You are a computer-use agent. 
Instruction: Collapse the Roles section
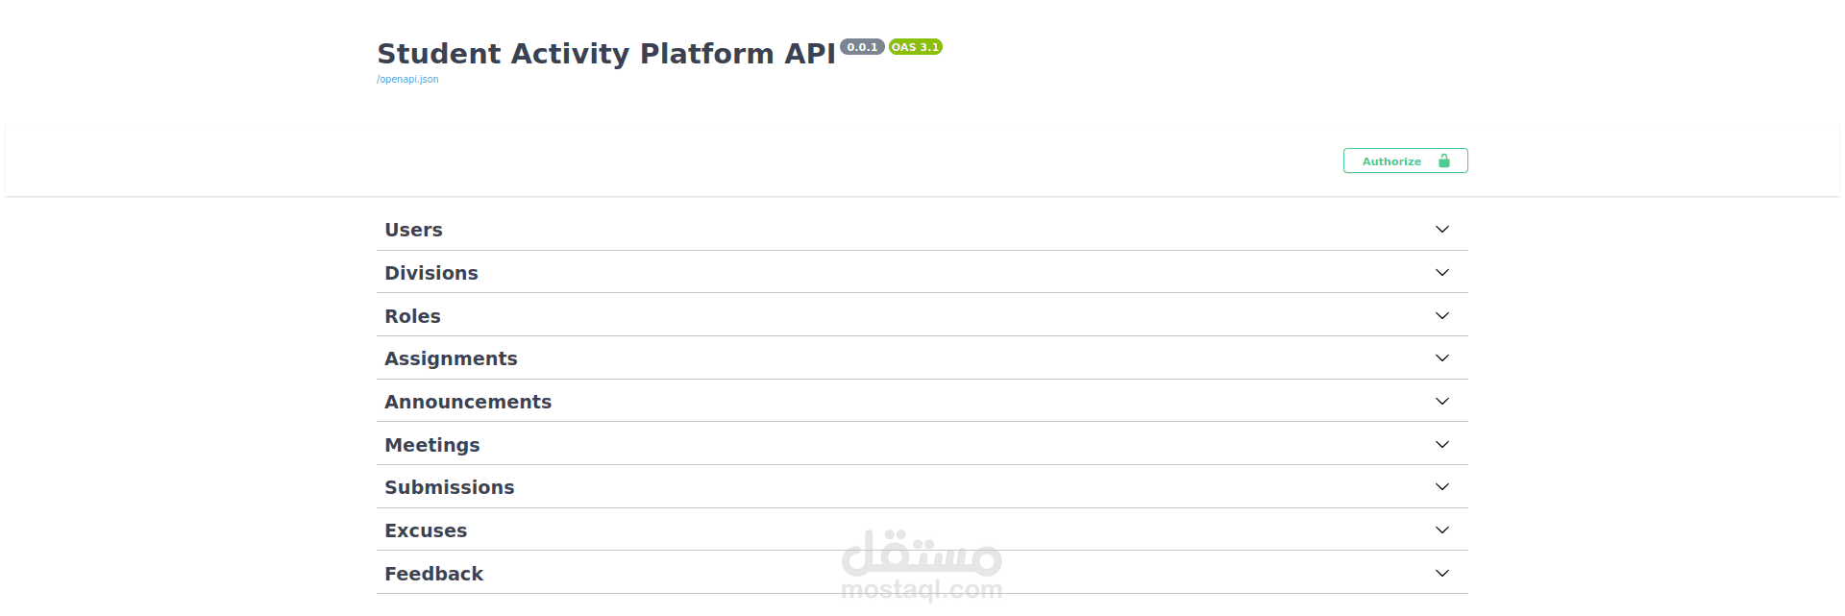tap(922, 315)
